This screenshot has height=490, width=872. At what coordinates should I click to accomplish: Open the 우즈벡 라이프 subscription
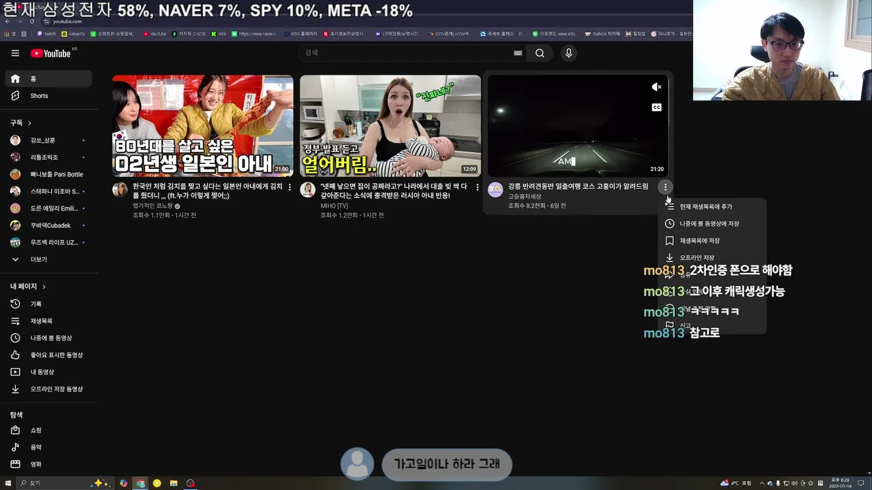click(48, 242)
